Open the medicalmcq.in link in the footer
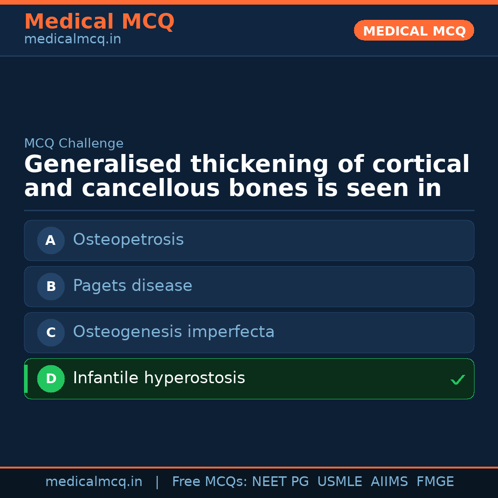Screen dimensions: 498x498 94,482
